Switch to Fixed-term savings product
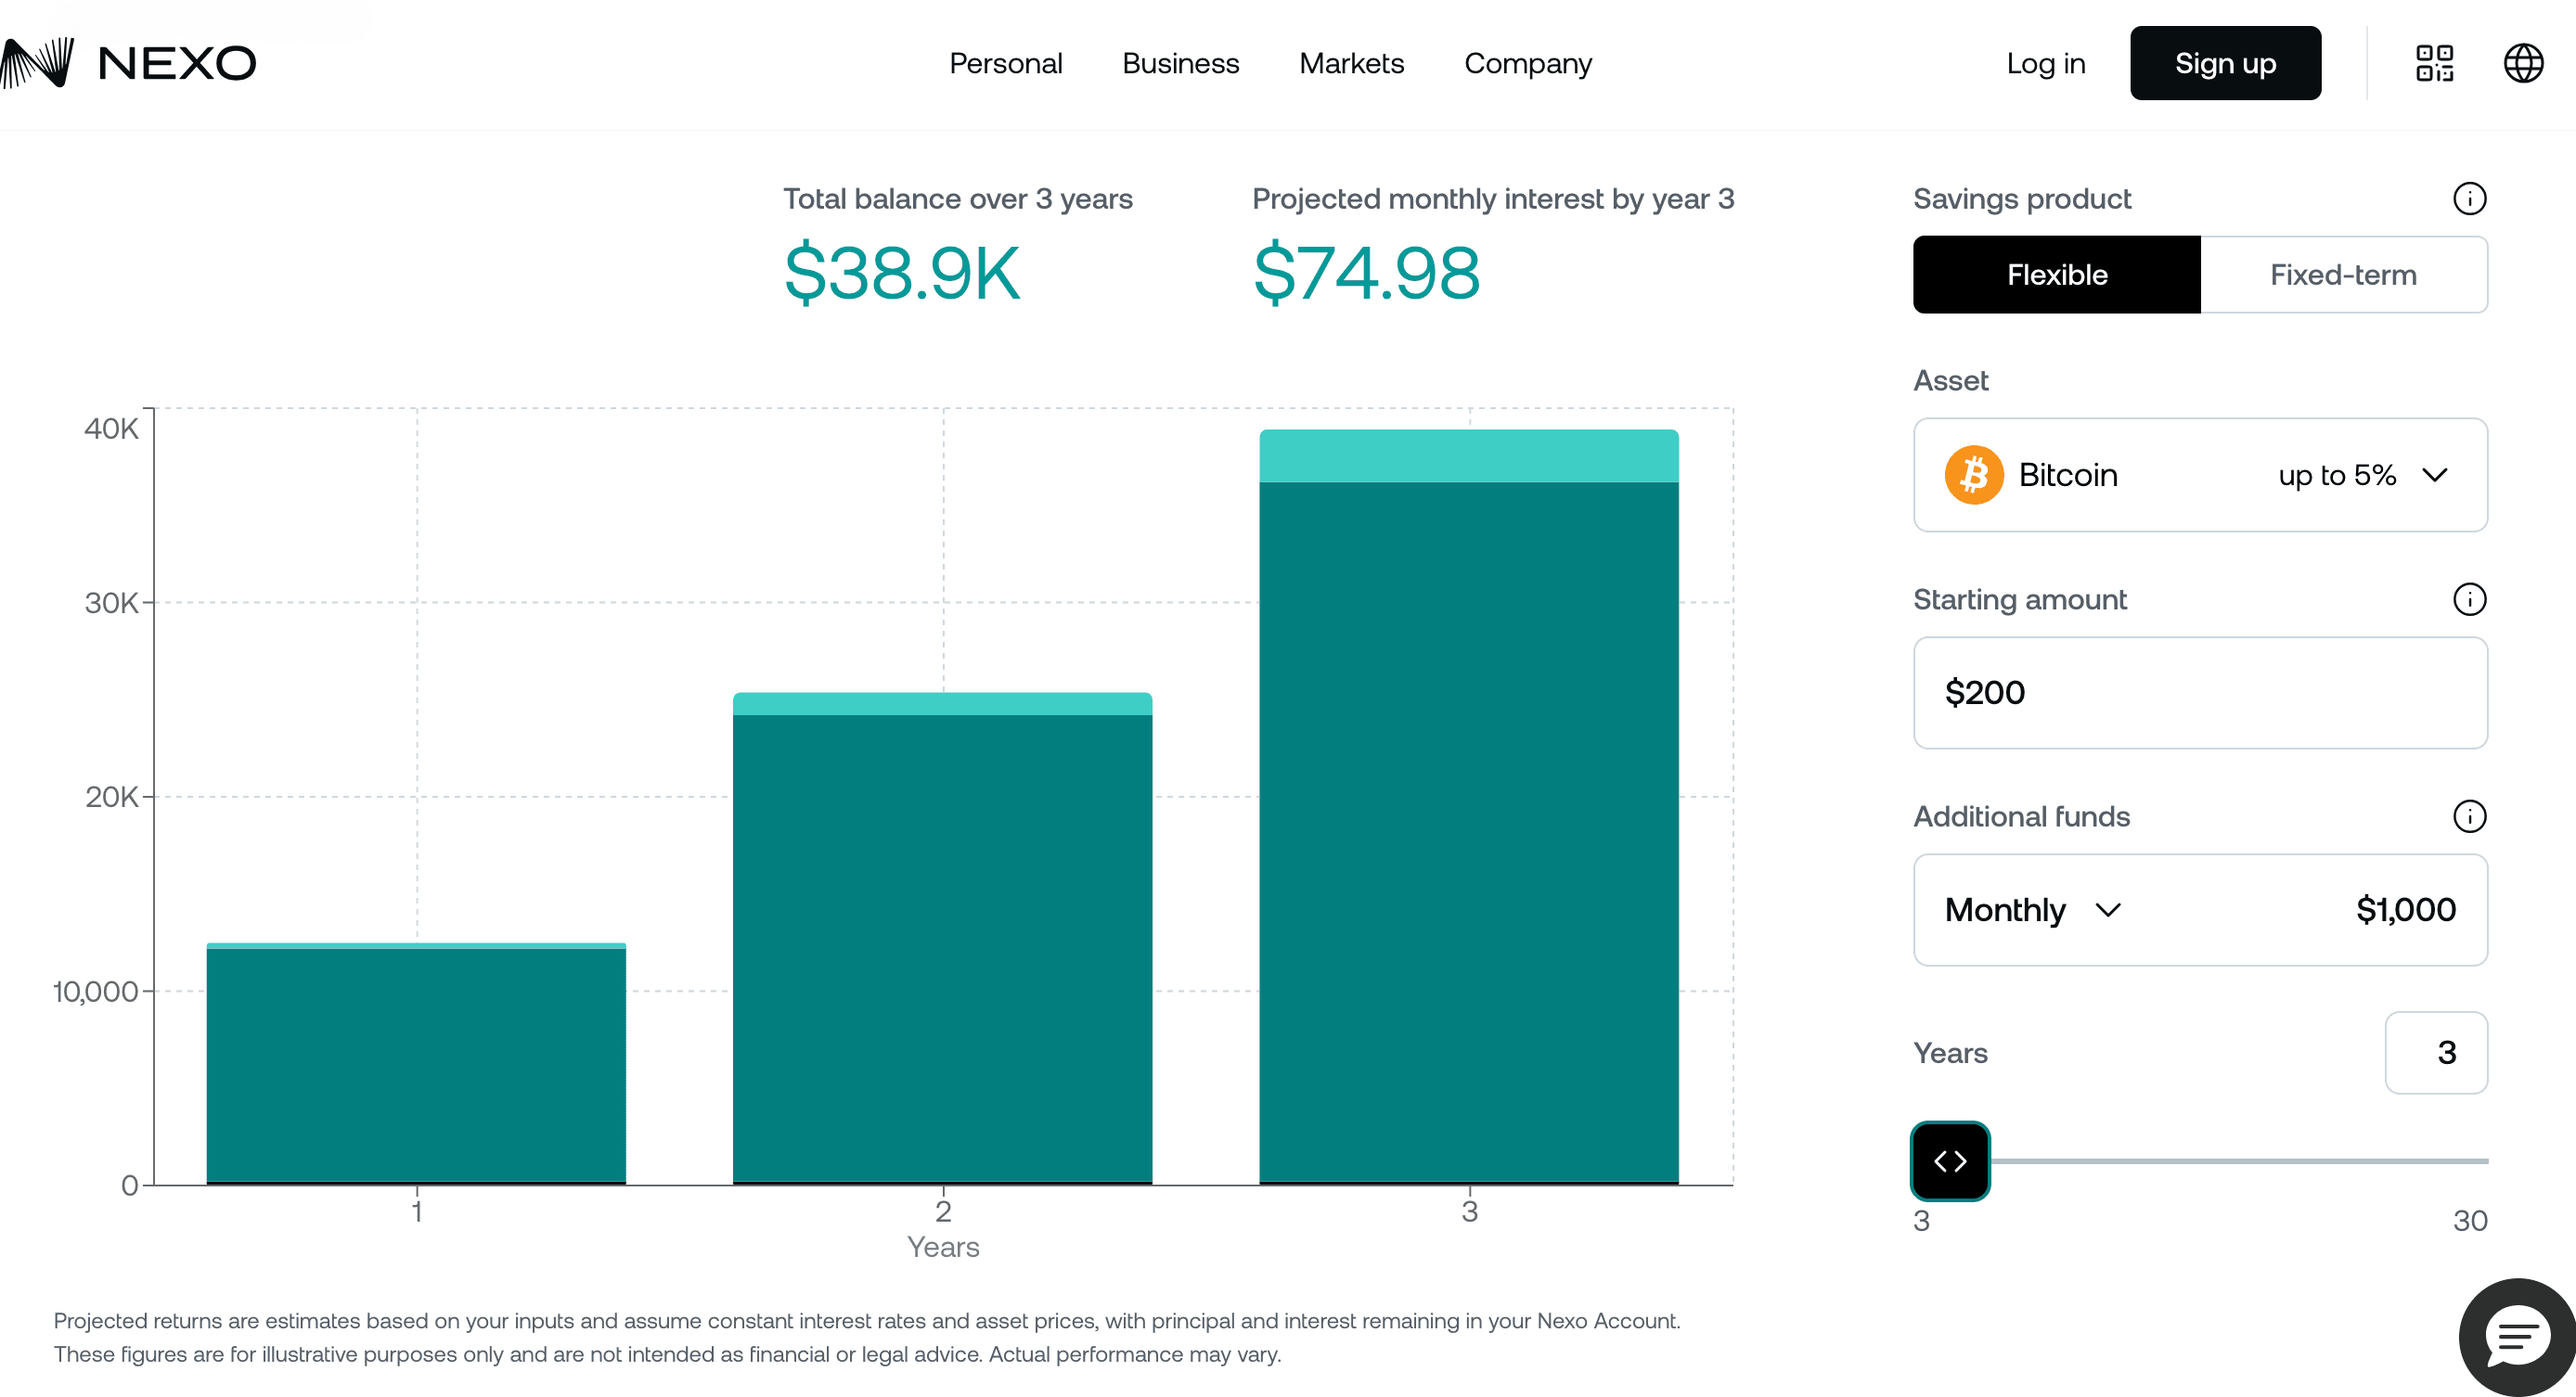The height and width of the screenshot is (1397, 2576). 2342,274
